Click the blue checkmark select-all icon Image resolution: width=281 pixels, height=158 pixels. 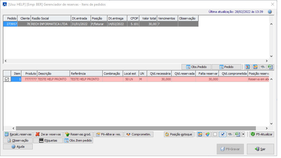click(223, 134)
